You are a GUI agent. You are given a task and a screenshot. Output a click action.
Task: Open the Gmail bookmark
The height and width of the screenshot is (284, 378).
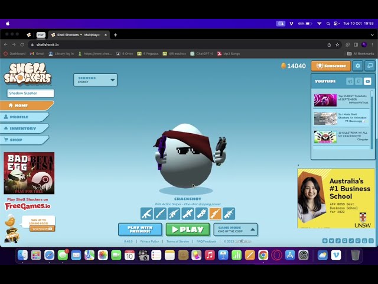[37, 54]
